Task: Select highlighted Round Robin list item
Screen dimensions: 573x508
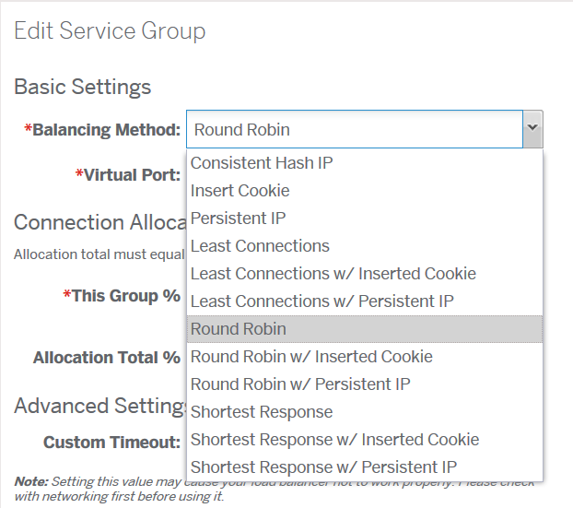Action: pos(364,329)
